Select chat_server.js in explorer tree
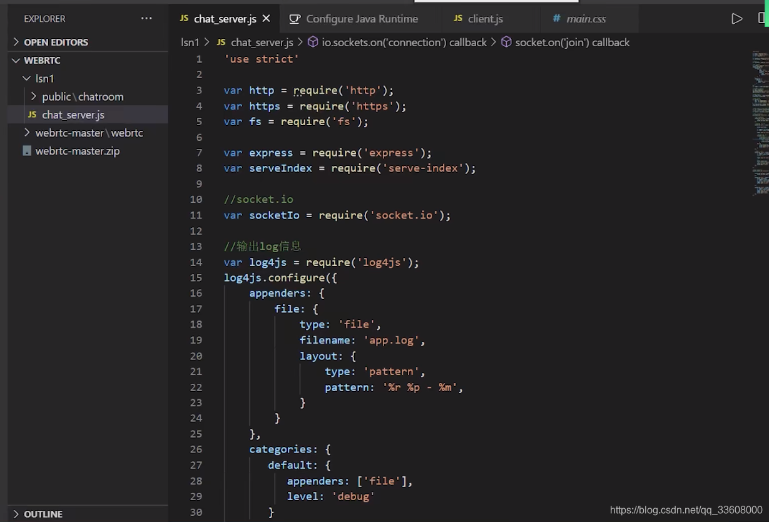 (88, 115)
